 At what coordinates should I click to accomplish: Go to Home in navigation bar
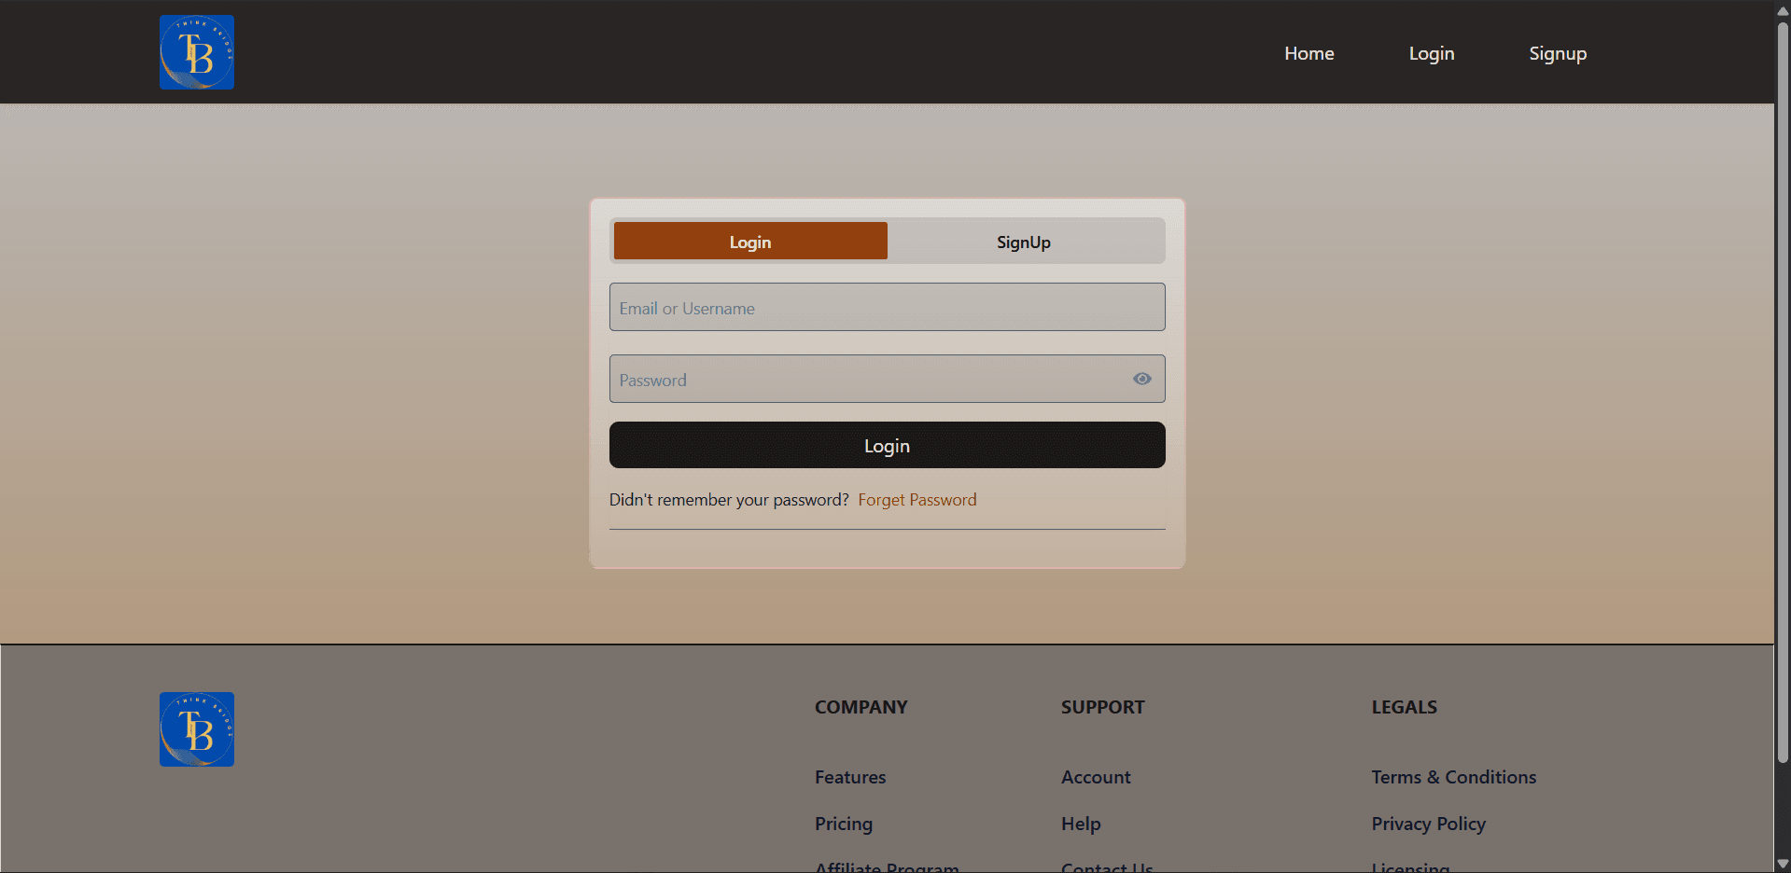1308,53
